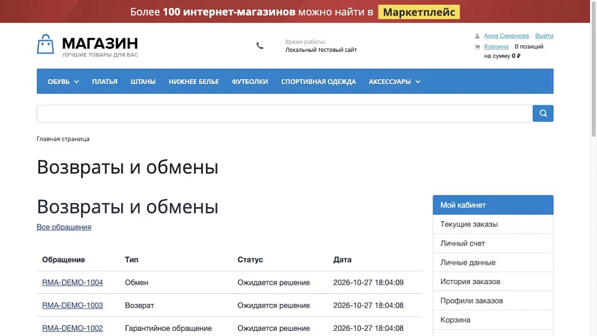Open the Нижнее белье category
597x336 pixels.
[194, 82]
